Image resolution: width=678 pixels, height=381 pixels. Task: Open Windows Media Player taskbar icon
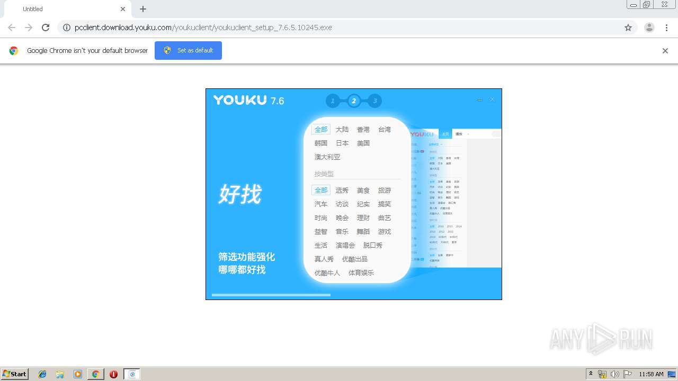coord(78,374)
